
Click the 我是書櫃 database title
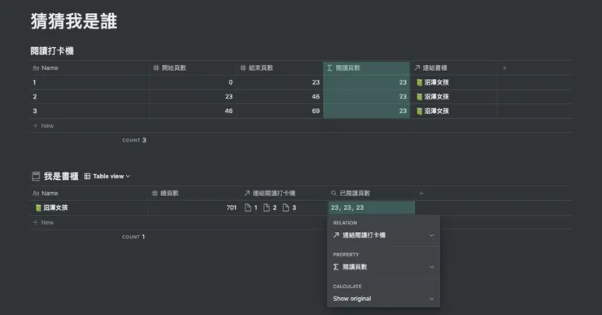coord(61,177)
